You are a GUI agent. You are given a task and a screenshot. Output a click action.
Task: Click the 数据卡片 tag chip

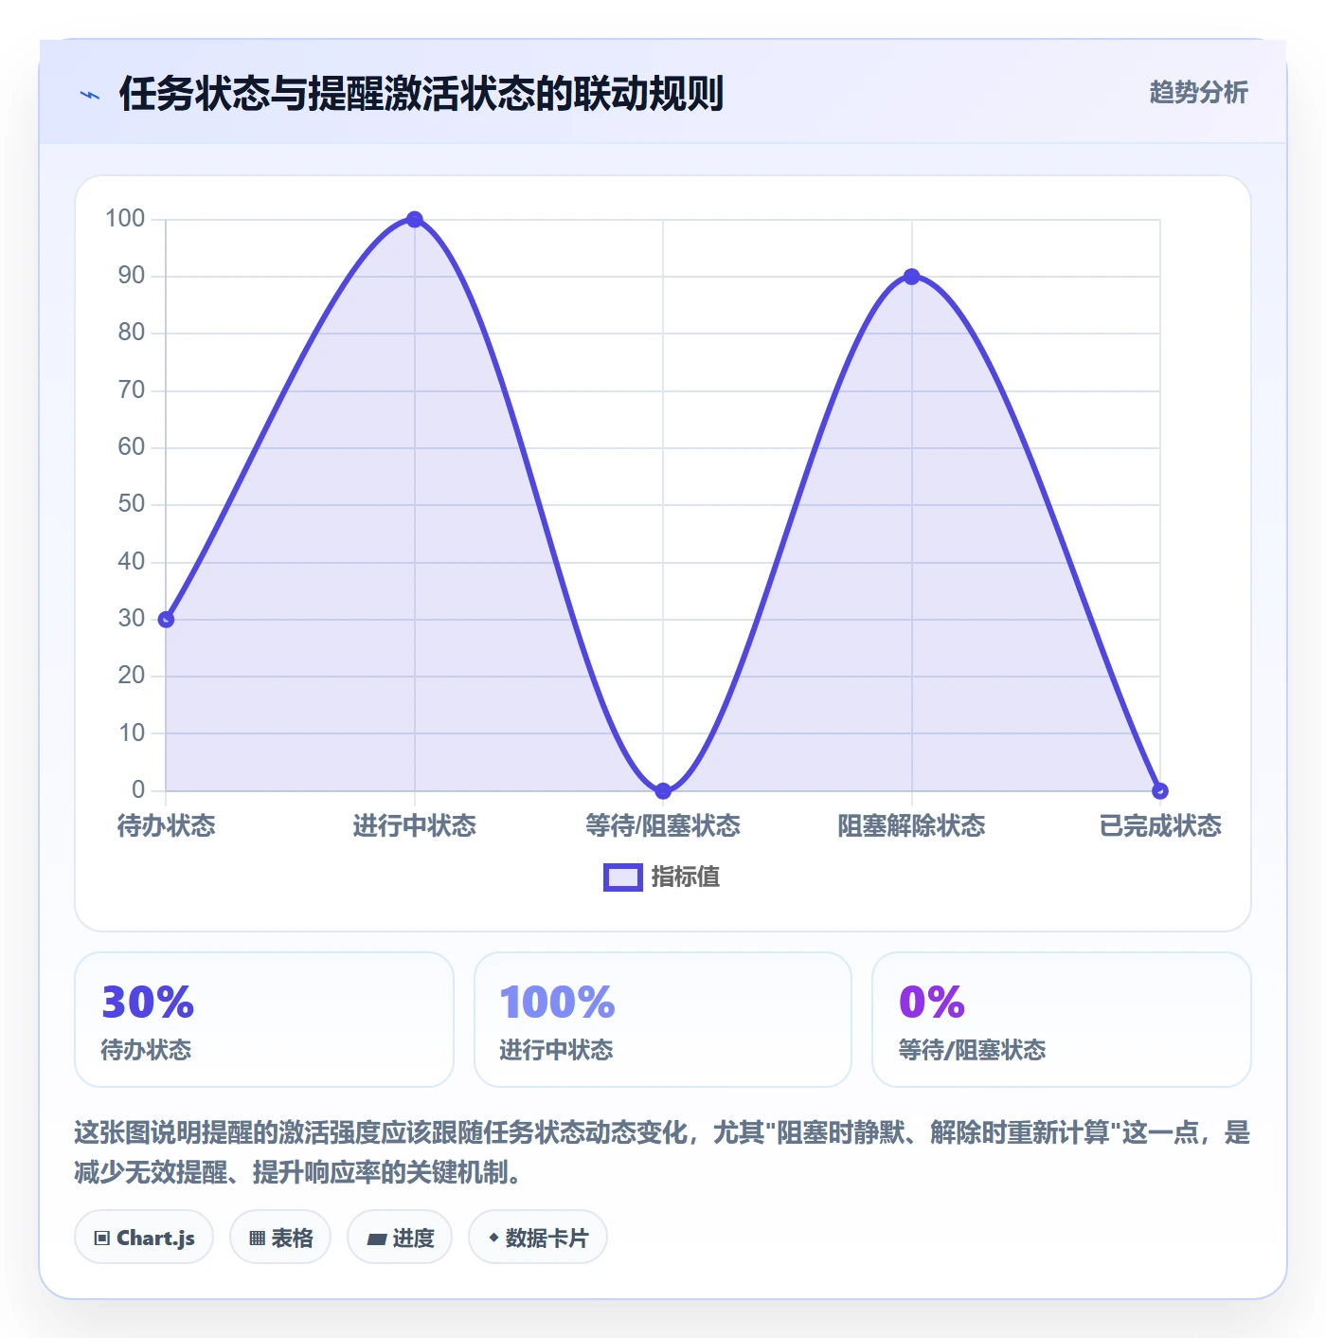pos(538,1237)
